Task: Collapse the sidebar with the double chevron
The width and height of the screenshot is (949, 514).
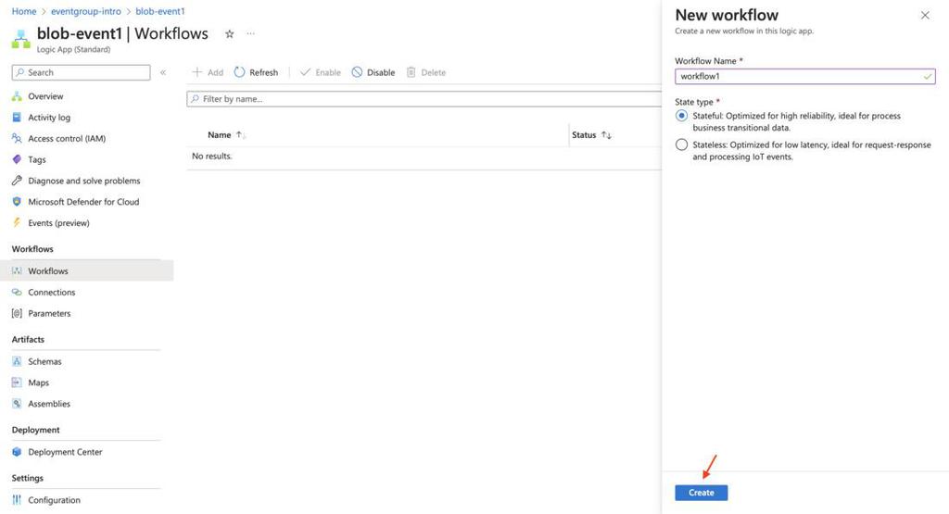Action: (163, 72)
